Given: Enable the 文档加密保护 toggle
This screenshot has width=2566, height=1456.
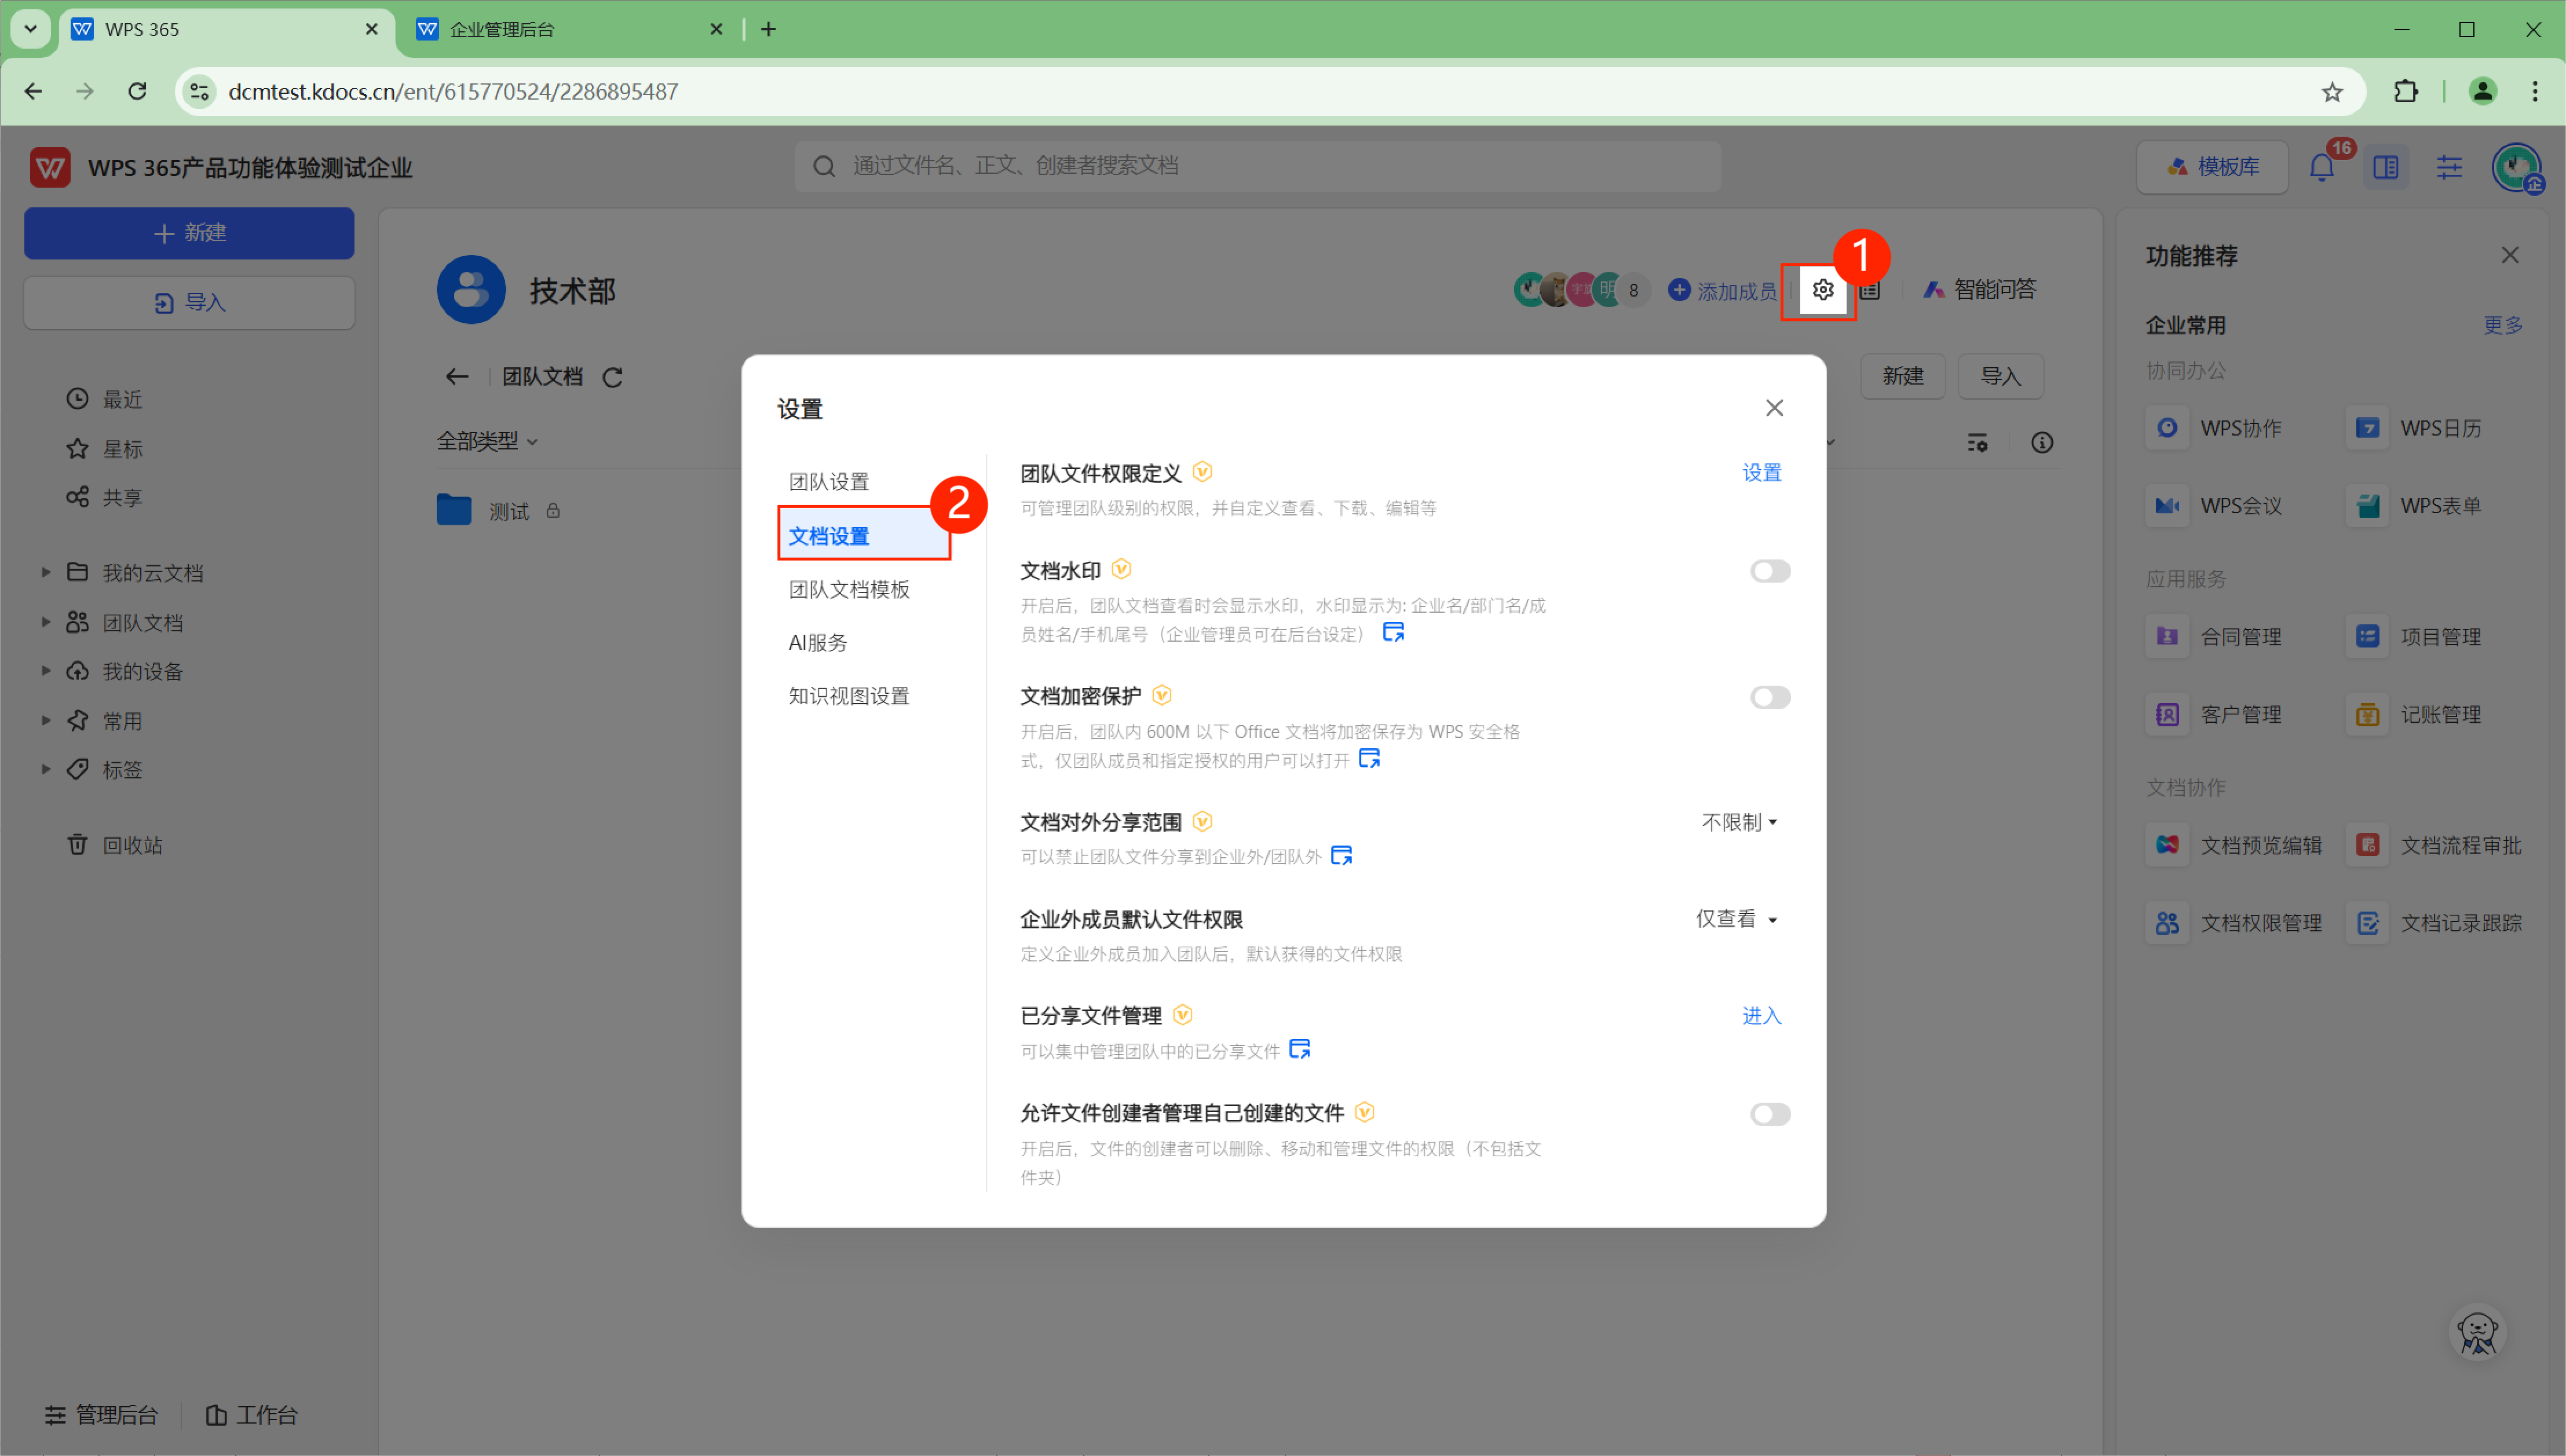Looking at the screenshot, I should (1769, 697).
